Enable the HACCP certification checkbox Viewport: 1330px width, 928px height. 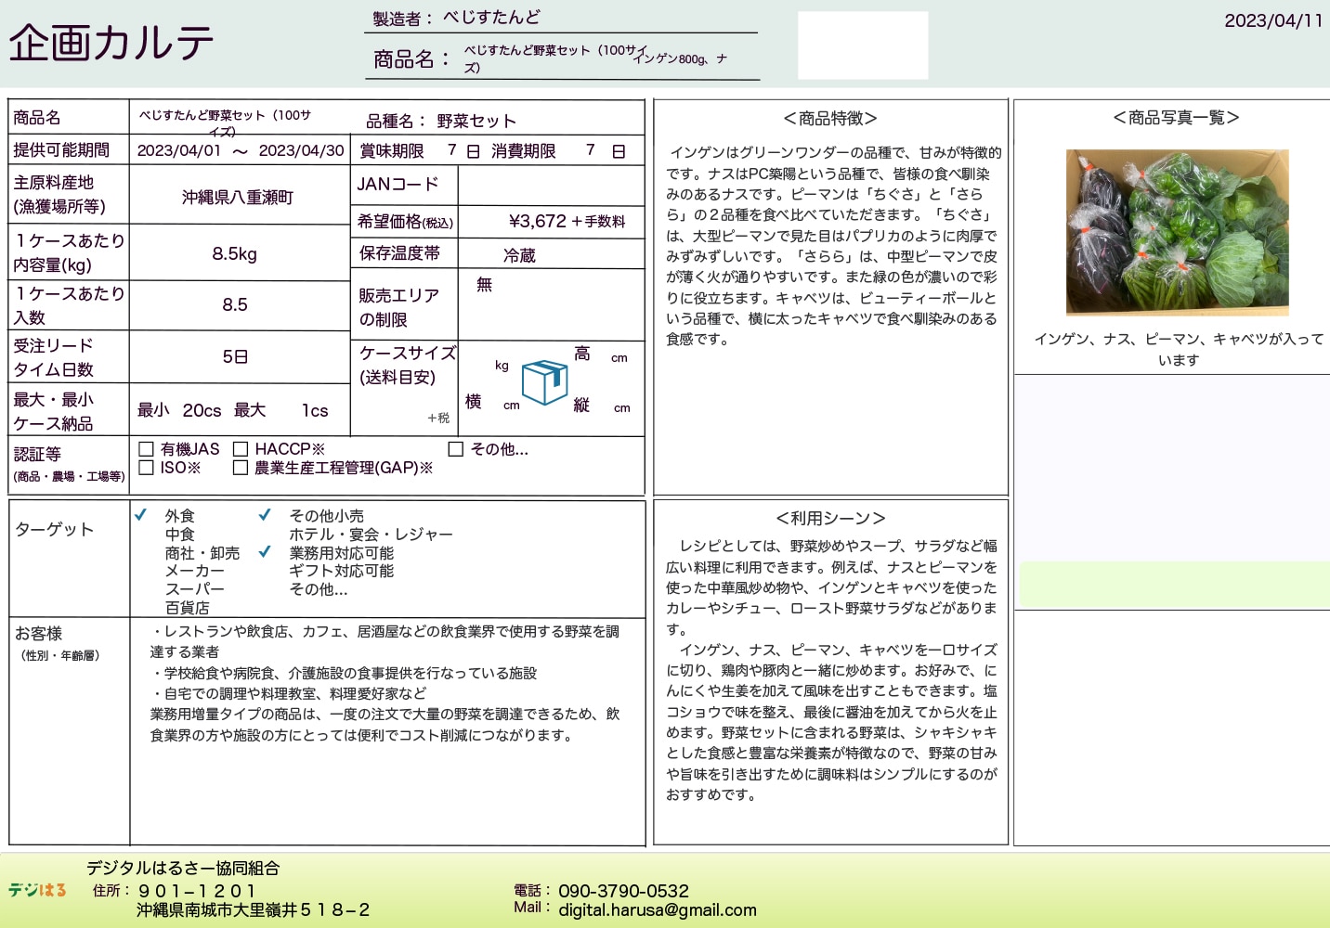[x=241, y=449]
